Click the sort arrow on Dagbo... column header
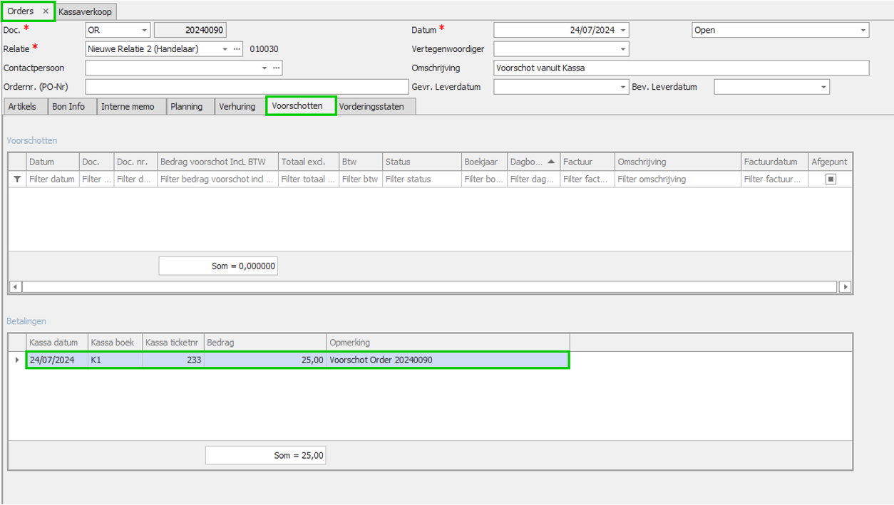This screenshot has width=894, height=505. coord(553,162)
